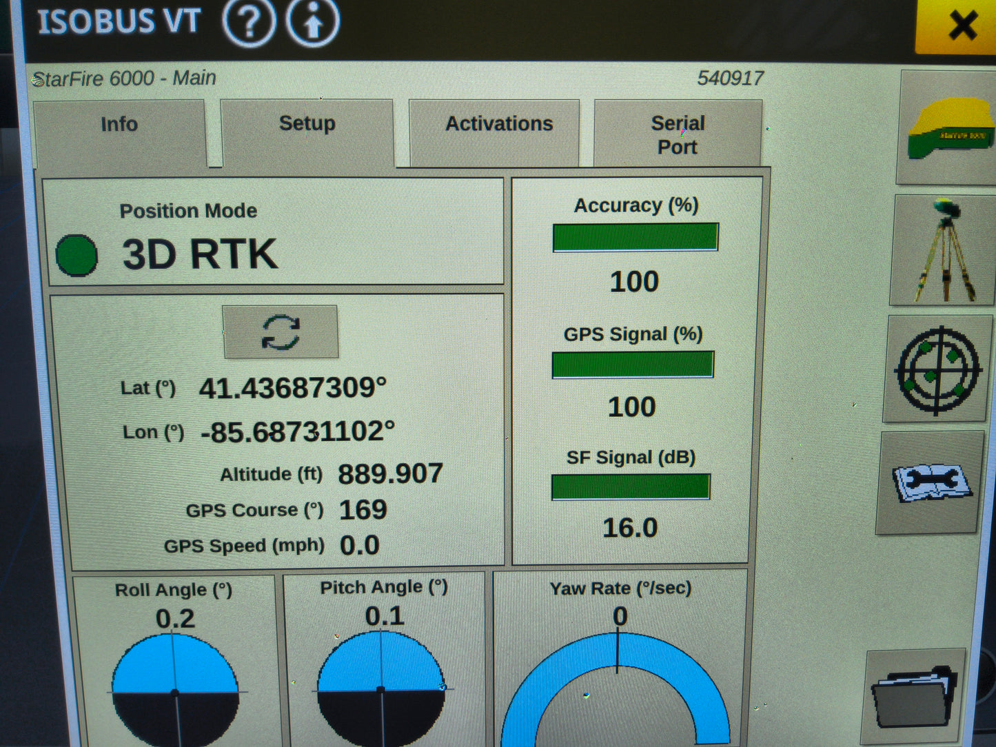
Task: Select SF Signal value 16.0
Action: [x=630, y=528]
